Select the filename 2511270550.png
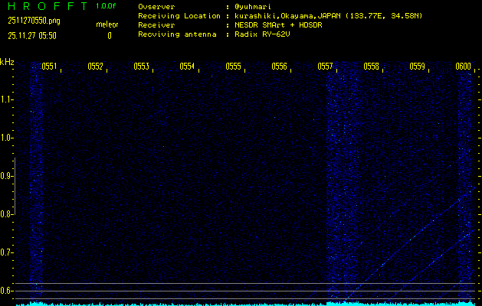 click(34, 21)
